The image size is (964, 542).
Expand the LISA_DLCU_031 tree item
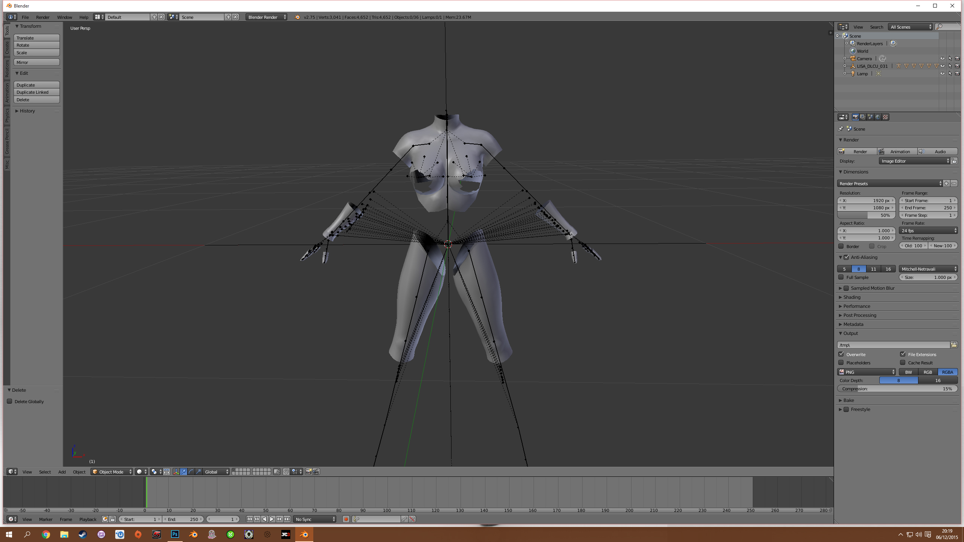(845, 66)
